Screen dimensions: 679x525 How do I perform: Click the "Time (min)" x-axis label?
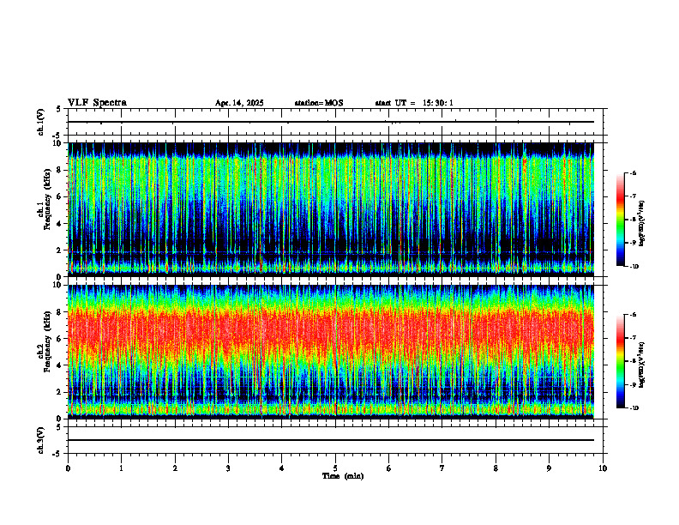pos(343,476)
